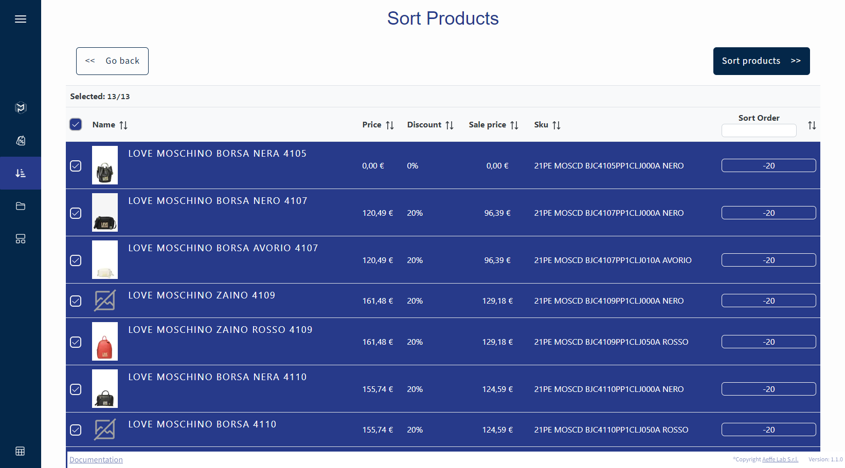Click thumbnail of BORSA AVORIO 4107
The height and width of the screenshot is (468, 845).
coord(105,259)
